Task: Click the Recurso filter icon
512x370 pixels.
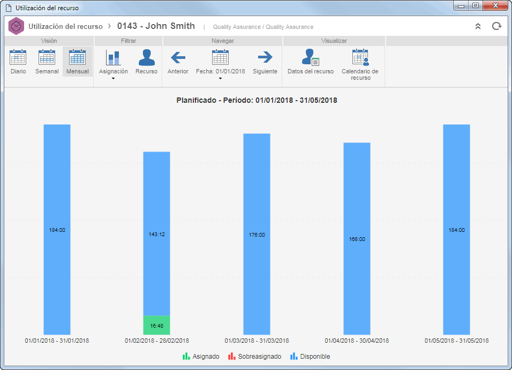Action: click(x=146, y=57)
